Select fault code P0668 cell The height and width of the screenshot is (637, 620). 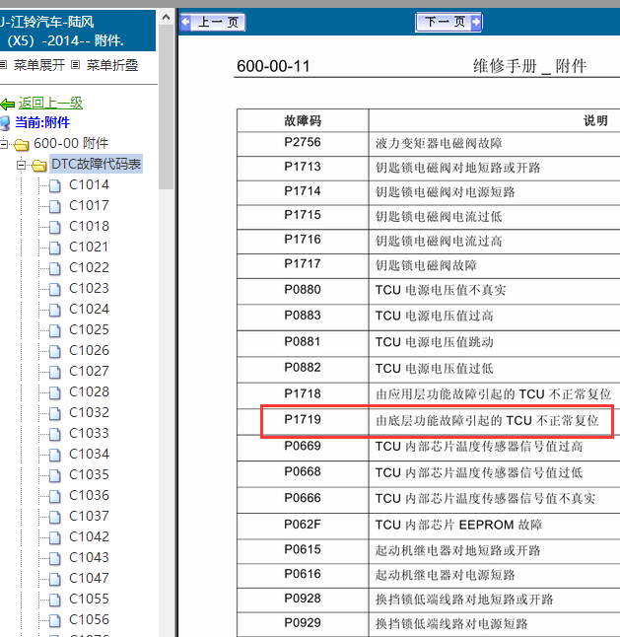point(303,472)
